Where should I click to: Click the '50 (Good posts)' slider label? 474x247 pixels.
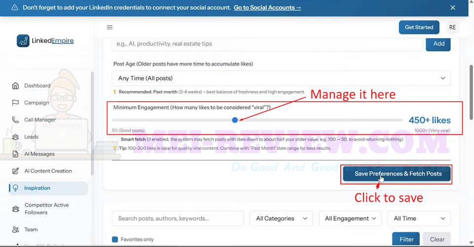coord(128,130)
